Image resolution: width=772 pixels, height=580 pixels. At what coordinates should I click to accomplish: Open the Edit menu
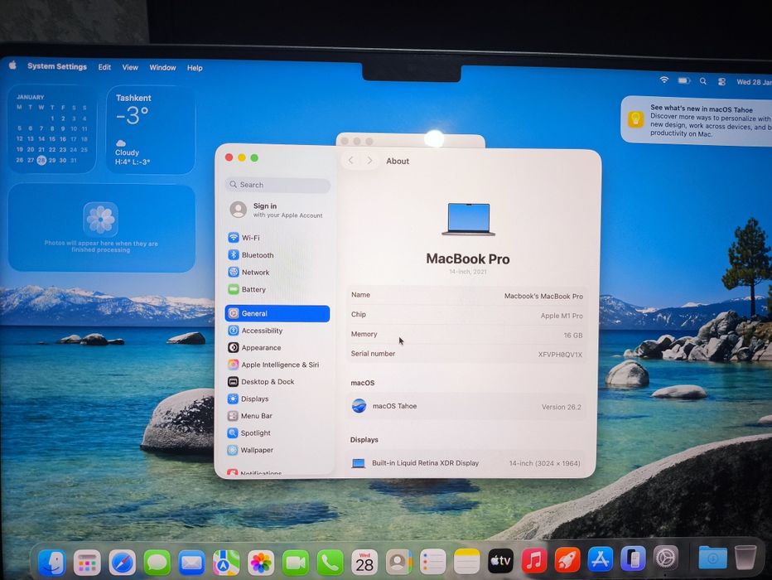pyautogui.click(x=104, y=67)
